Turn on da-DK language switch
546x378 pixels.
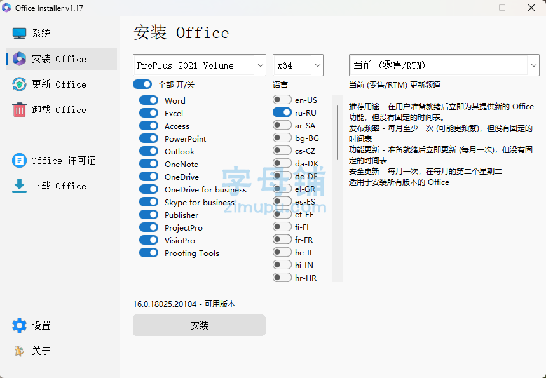tap(282, 163)
